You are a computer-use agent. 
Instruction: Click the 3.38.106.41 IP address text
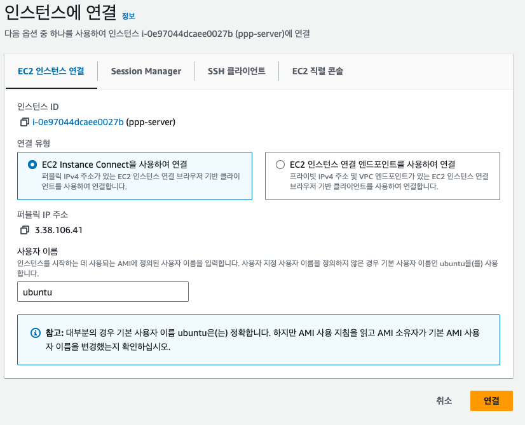click(x=58, y=230)
